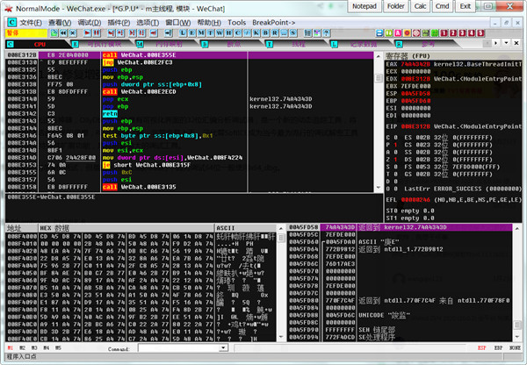This screenshot has width=527, height=365.
Task: Click the Go to address arrow icon
Action: 169,33
